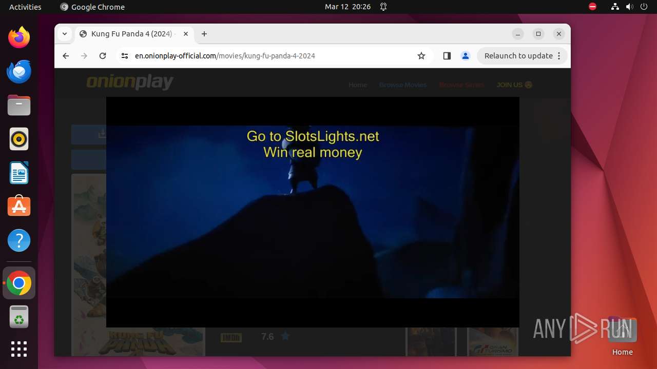Image resolution: width=657 pixels, height=369 pixels.
Task: Open the Home folder on desktop
Action: [x=622, y=336]
